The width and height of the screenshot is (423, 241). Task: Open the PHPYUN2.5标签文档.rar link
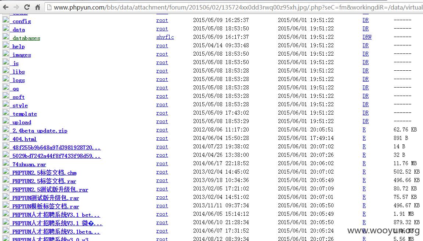coord(44,181)
